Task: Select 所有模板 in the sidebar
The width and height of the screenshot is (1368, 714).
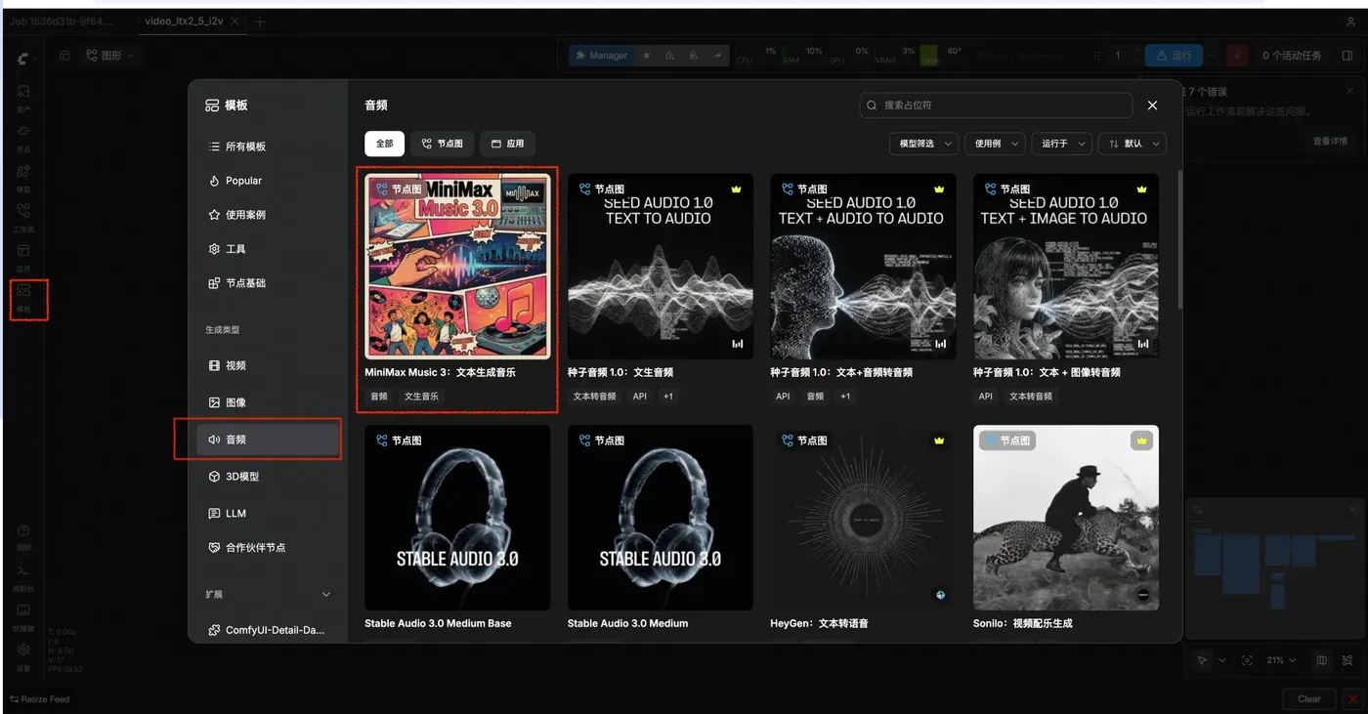Action: coord(269,147)
